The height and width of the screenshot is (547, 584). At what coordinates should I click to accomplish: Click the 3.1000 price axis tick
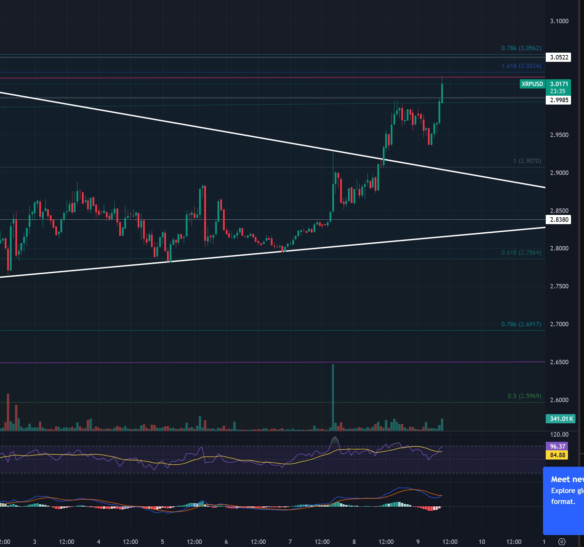559,21
